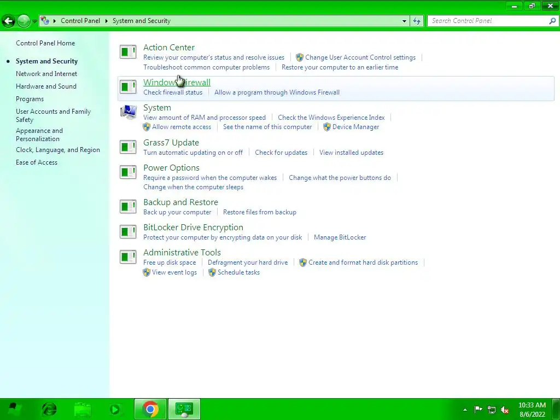Select User Accounts and Family Safety

[53, 115]
